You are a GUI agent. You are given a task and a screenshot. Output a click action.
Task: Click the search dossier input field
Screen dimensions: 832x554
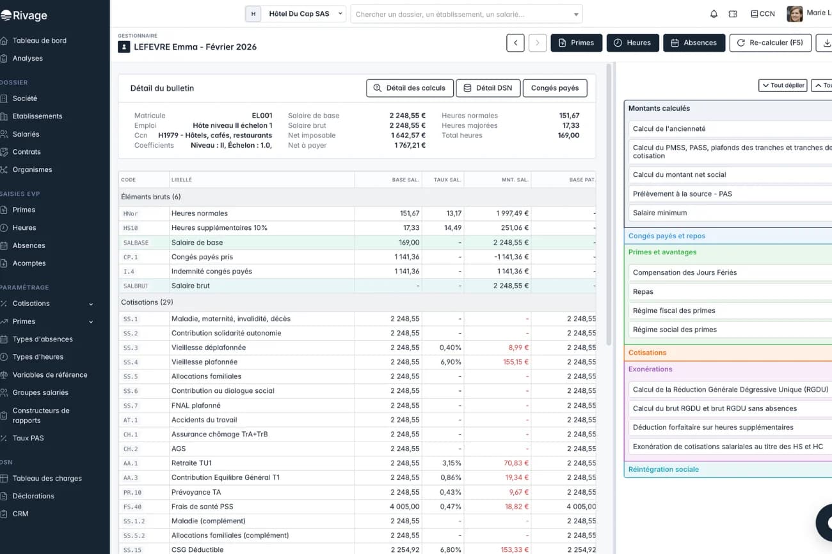461,14
